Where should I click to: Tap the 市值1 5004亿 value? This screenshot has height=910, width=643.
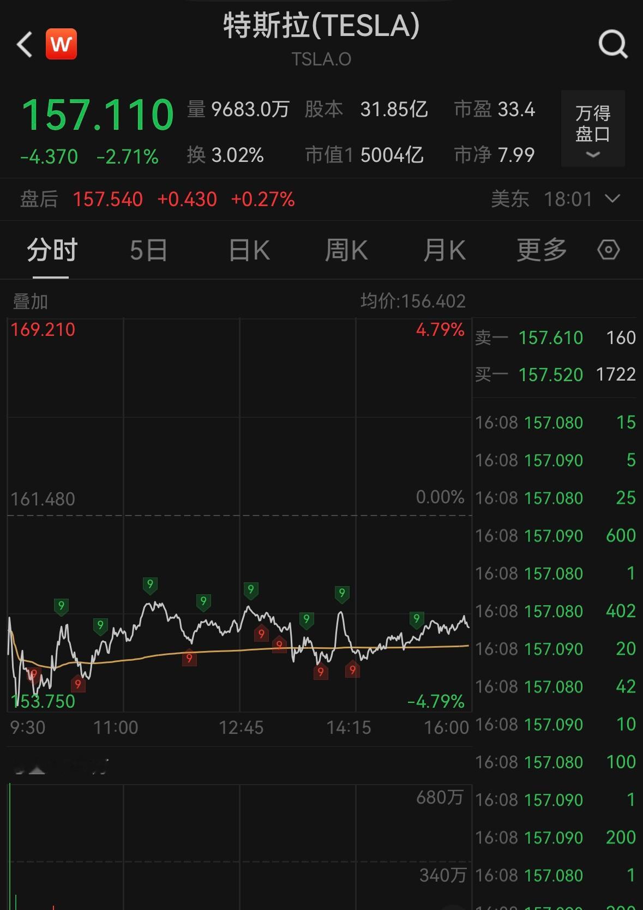point(364,155)
